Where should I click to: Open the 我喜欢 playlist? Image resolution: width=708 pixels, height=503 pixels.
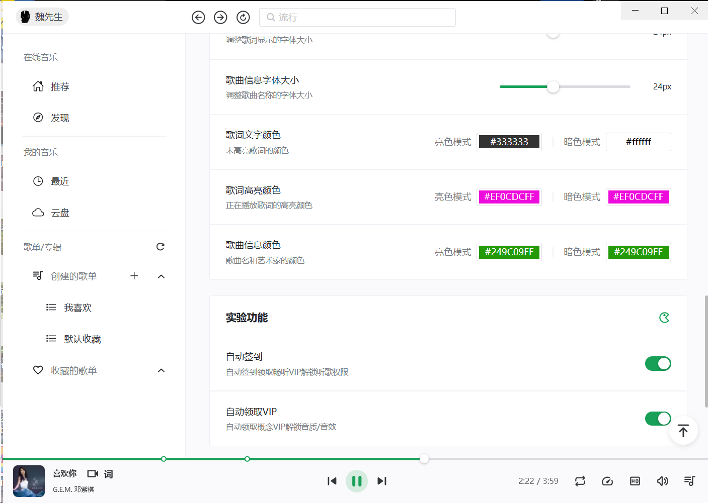pyautogui.click(x=78, y=307)
